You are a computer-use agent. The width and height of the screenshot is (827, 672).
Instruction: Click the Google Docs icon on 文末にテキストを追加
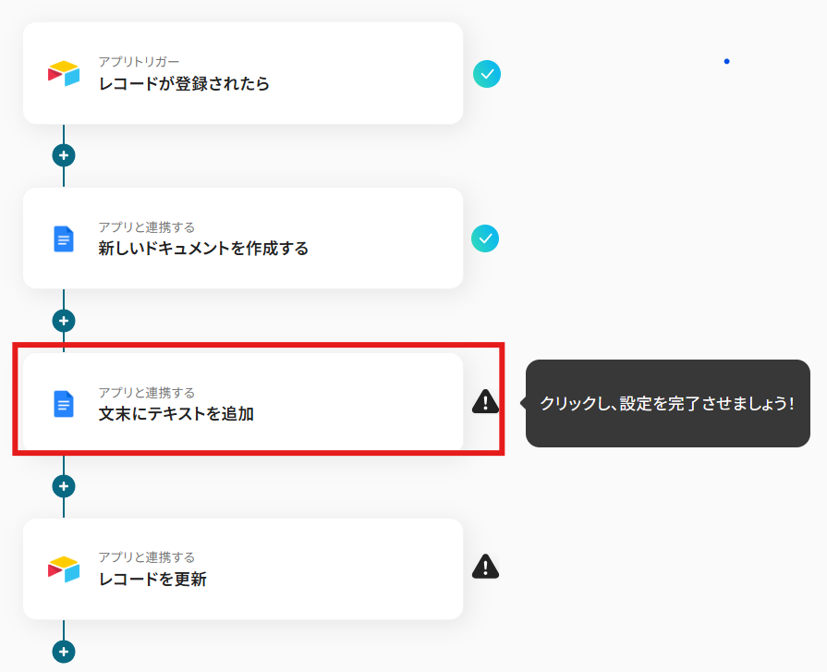[64, 404]
